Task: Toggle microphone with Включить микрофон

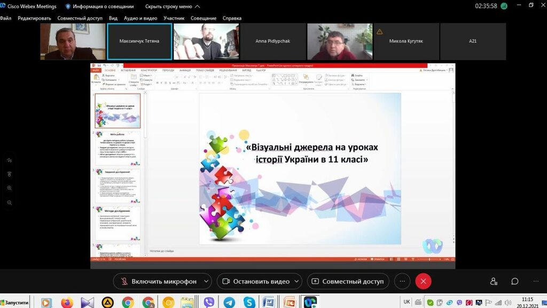Action: coord(158,281)
